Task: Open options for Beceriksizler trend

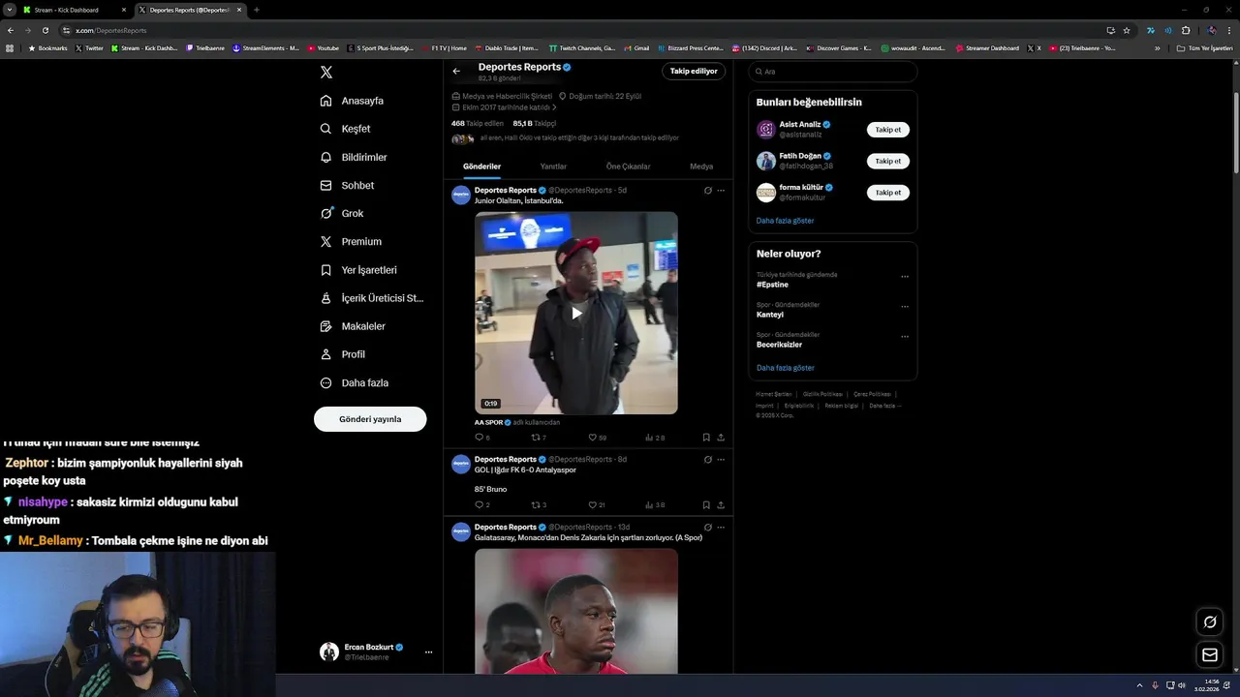Action: click(x=905, y=337)
